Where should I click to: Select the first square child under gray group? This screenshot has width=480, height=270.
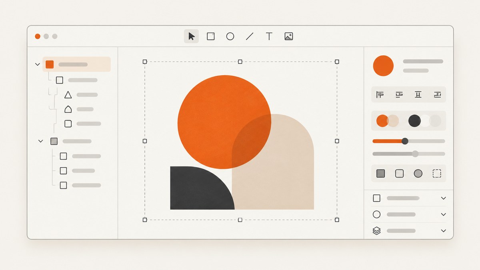pos(80,156)
